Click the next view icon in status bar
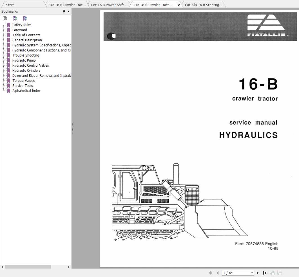This screenshot has height=277, width=299. (x=280, y=273)
